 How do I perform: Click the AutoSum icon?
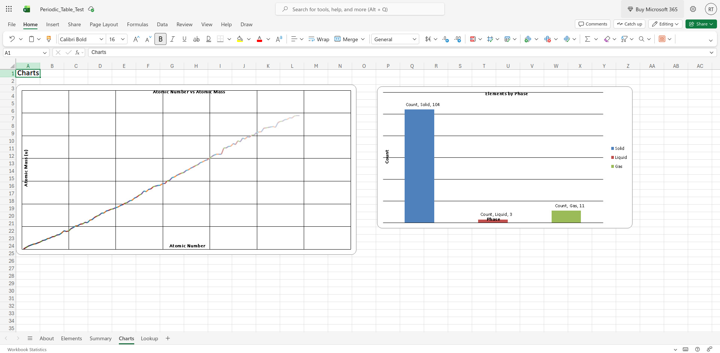tap(588, 39)
